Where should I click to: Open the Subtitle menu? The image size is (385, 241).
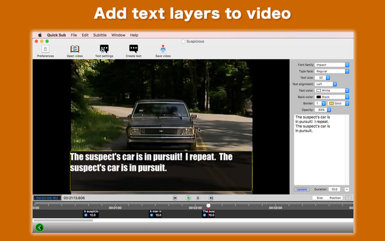[x=99, y=35]
